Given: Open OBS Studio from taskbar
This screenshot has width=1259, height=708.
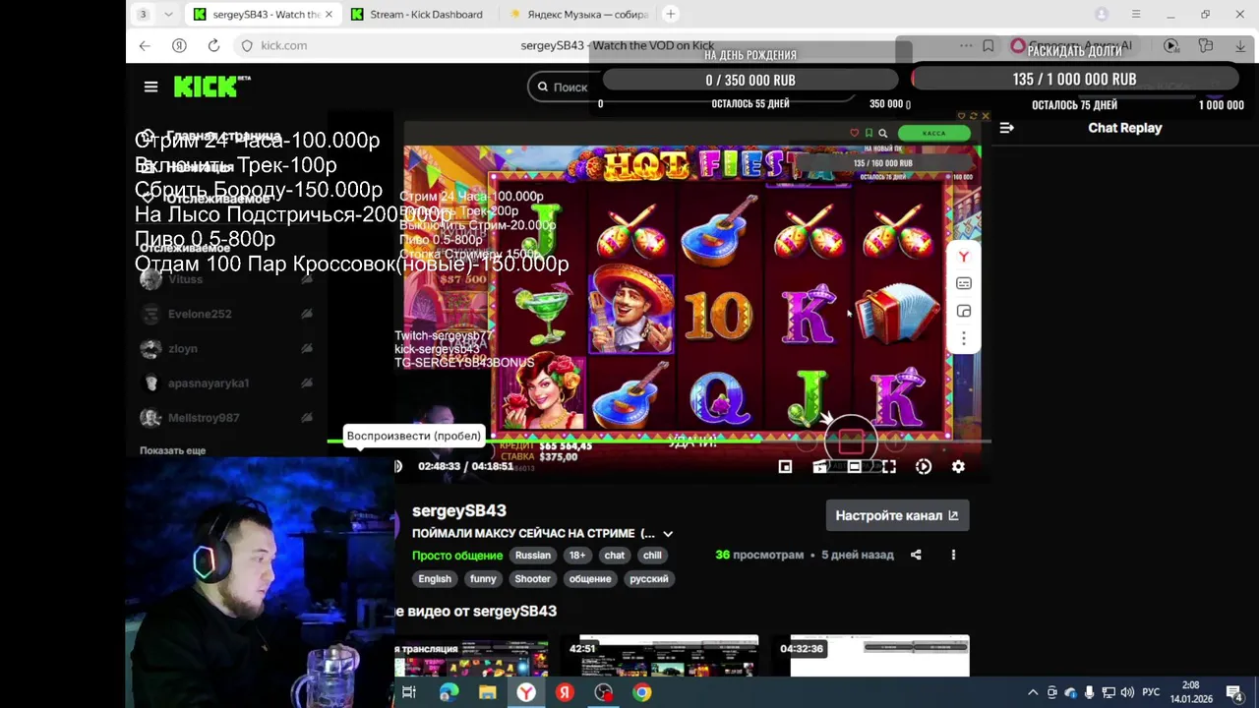Looking at the screenshot, I should pos(603,693).
